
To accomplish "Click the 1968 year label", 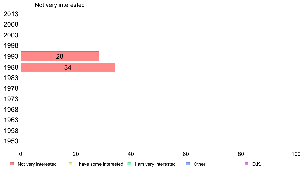I will (11, 110).
